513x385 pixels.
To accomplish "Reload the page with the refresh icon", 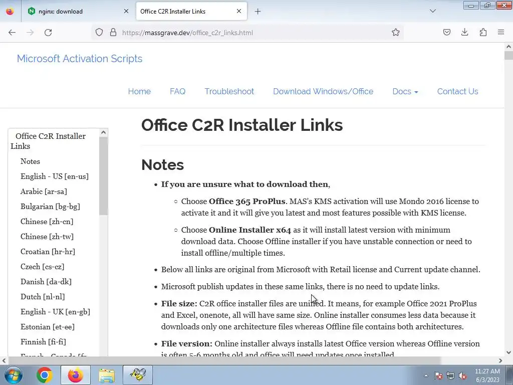I will (x=48, y=33).
